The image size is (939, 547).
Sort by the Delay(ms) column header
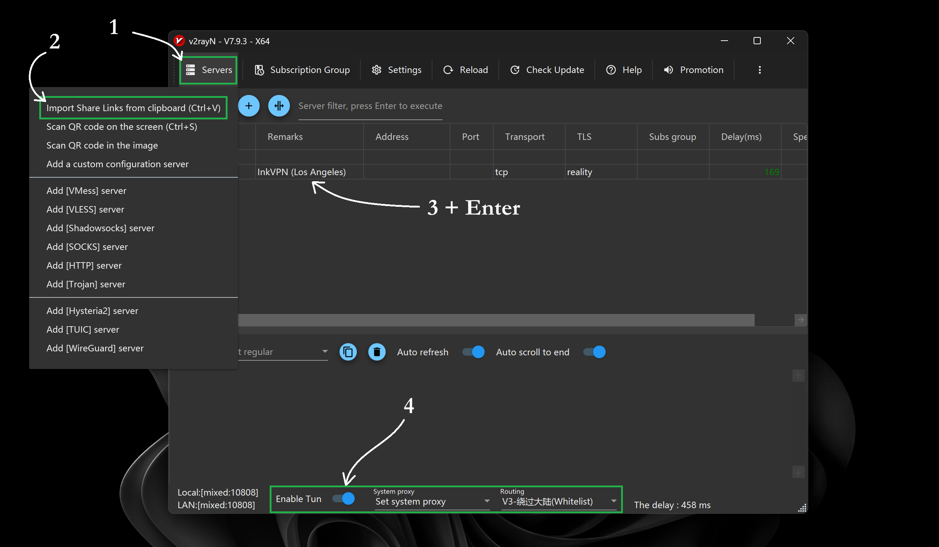point(745,137)
